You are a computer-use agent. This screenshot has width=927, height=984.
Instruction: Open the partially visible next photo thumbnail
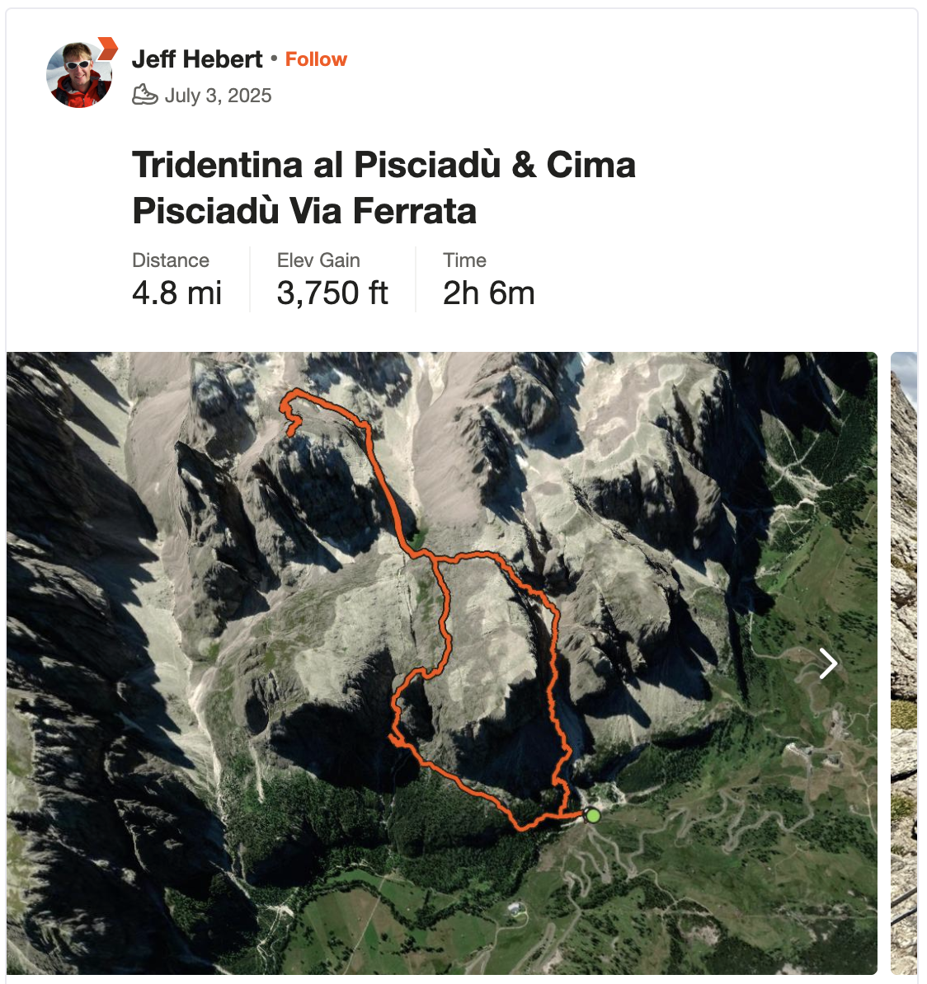(x=904, y=663)
